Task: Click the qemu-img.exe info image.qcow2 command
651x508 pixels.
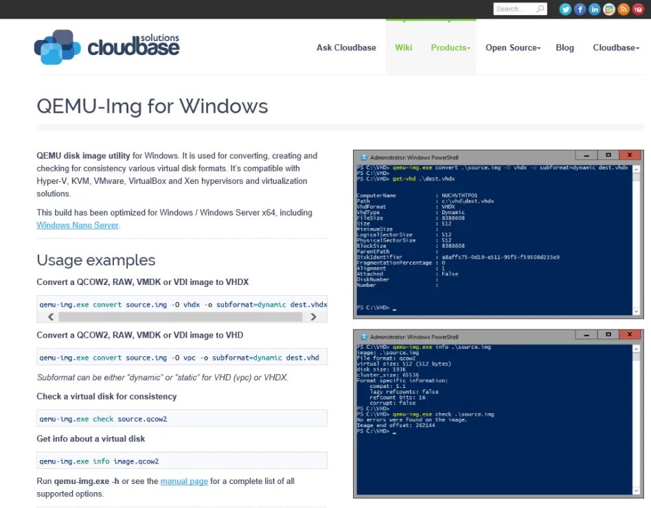Action: pos(182,461)
